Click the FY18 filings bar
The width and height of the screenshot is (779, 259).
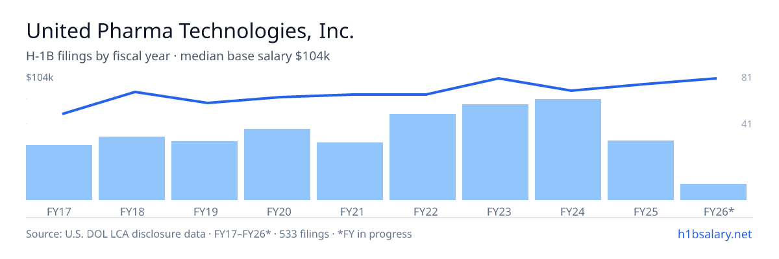coord(132,168)
